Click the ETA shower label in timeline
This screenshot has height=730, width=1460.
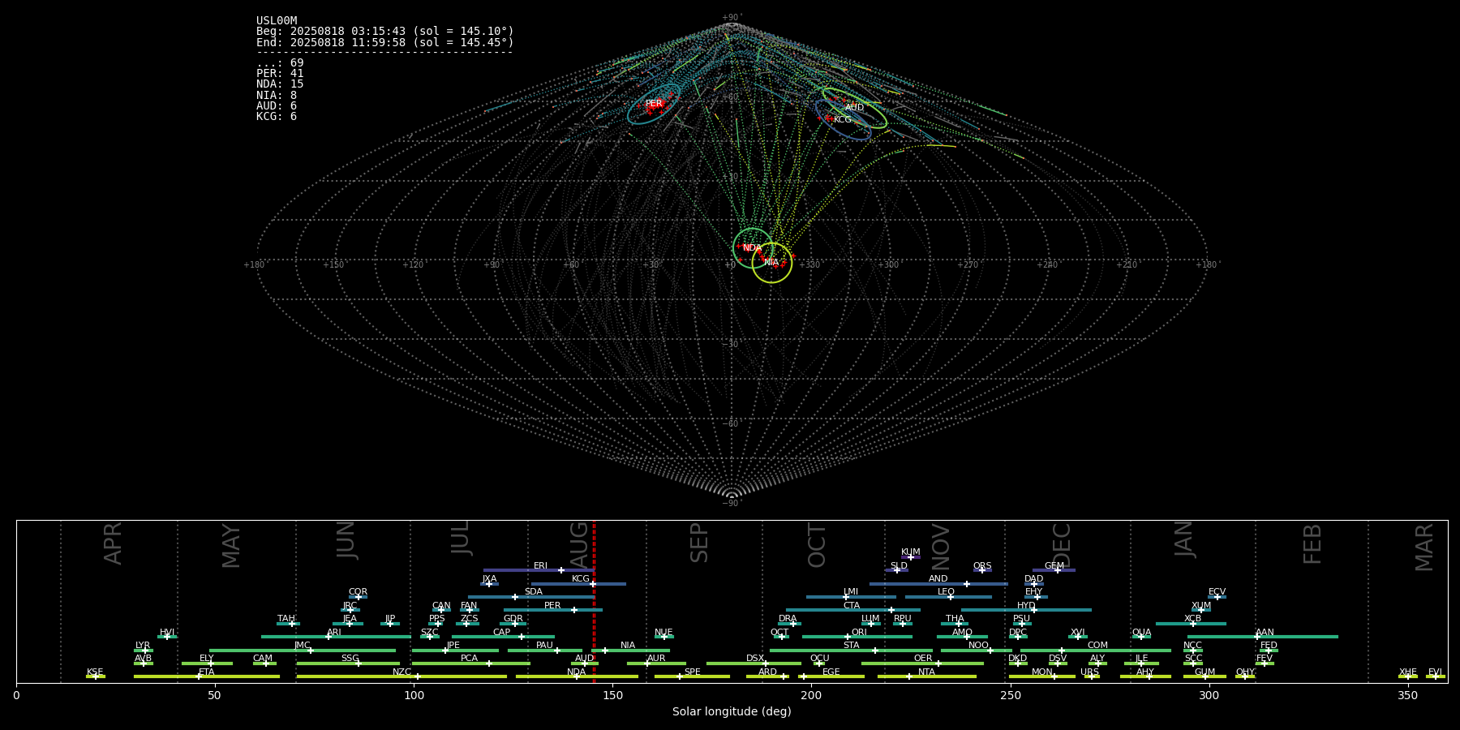click(x=207, y=672)
